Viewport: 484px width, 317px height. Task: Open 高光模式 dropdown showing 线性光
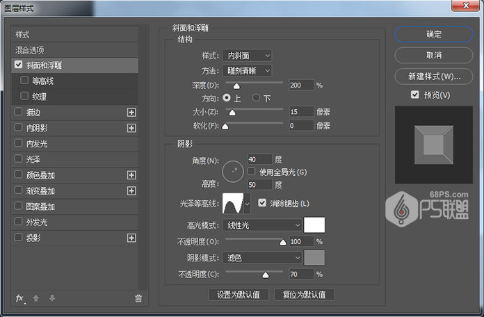[261, 225]
